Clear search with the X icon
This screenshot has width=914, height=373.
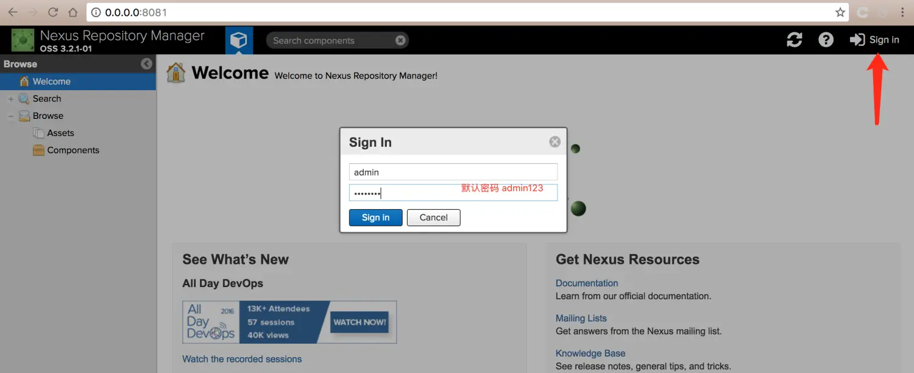click(400, 40)
